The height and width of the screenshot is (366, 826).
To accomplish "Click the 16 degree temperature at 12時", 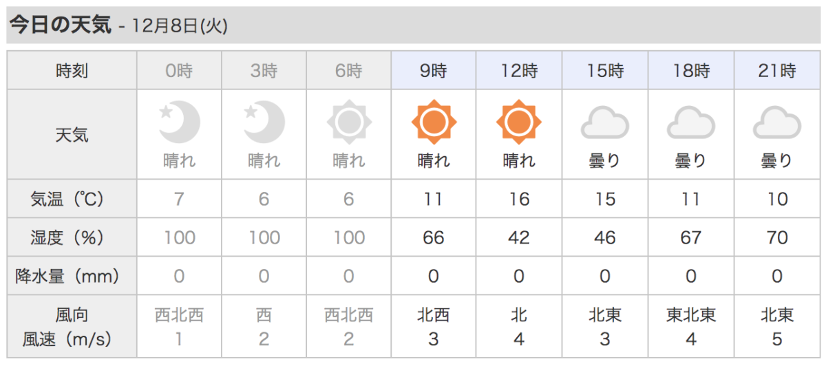I will pyautogui.click(x=519, y=200).
